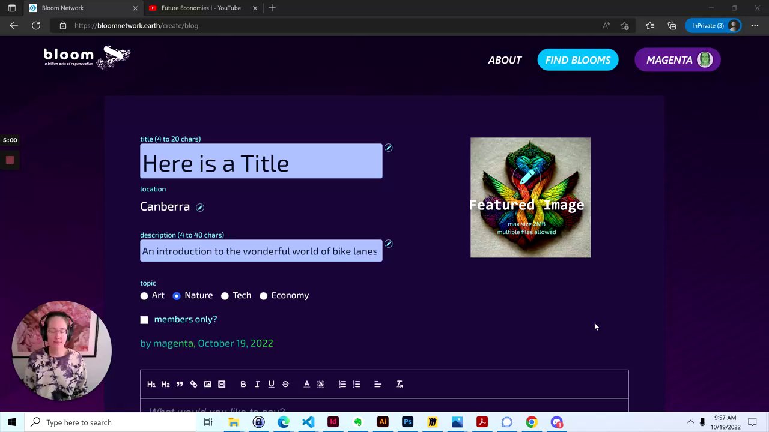
Task: Open the browser Favorites list
Action: [649, 25]
